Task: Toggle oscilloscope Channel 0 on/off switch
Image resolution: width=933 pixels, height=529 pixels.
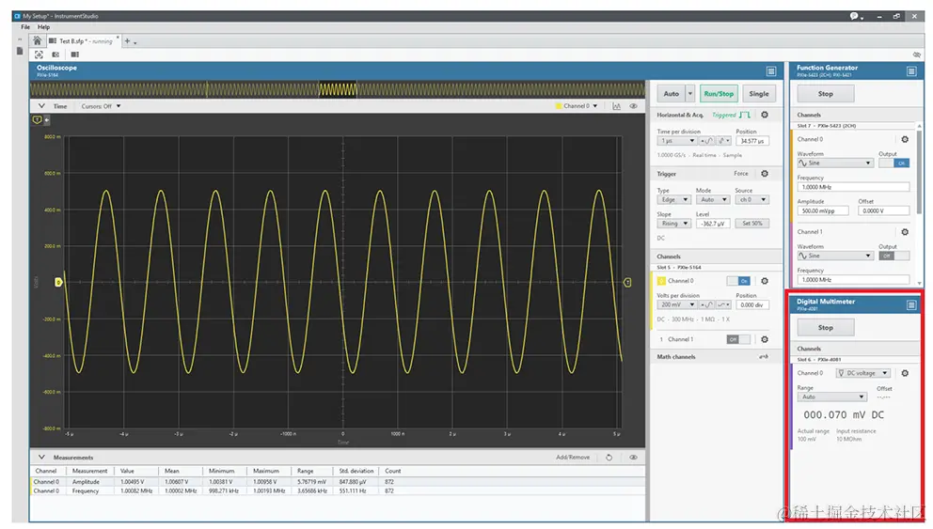Action: pos(738,281)
